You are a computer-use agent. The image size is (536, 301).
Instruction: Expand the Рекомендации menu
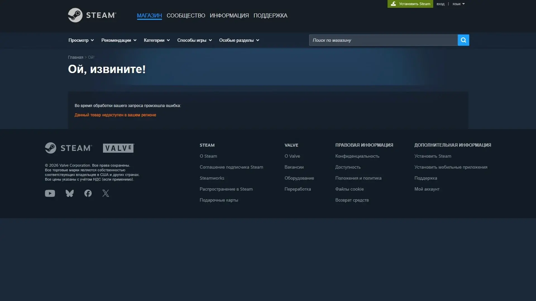point(119,40)
